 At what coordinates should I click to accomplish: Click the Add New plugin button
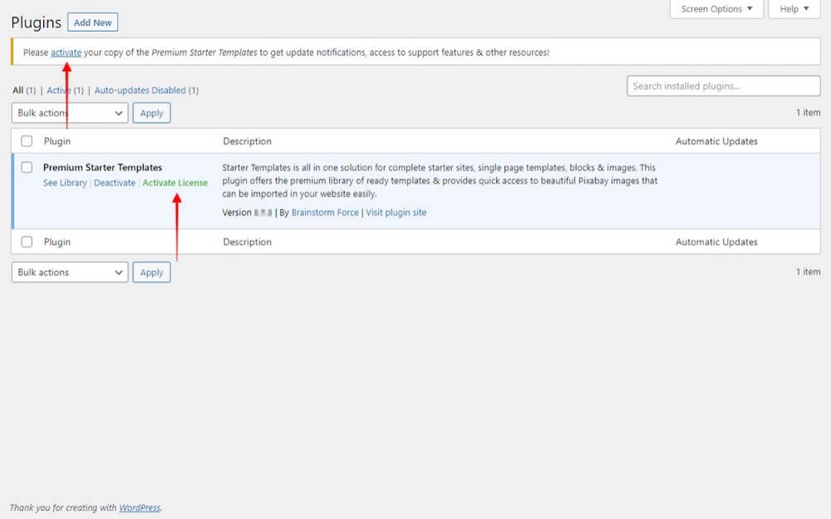pyautogui.click(x=93, y=22)
